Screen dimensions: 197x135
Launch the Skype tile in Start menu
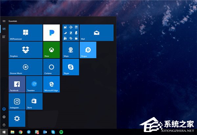[71, 67]
